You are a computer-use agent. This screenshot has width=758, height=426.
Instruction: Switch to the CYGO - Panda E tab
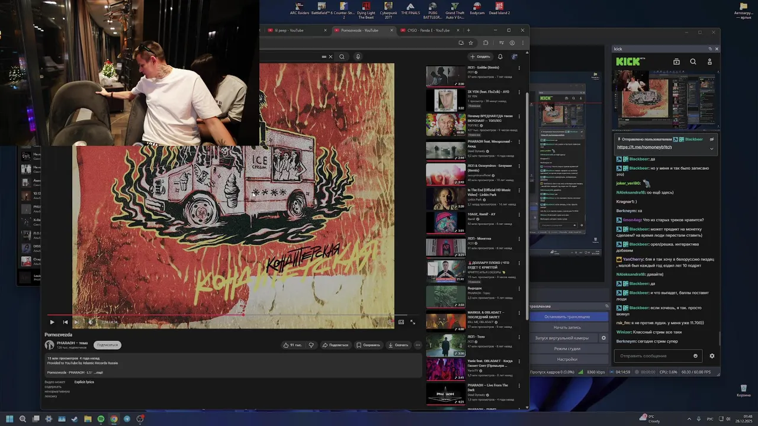click(x=429, y=30)
